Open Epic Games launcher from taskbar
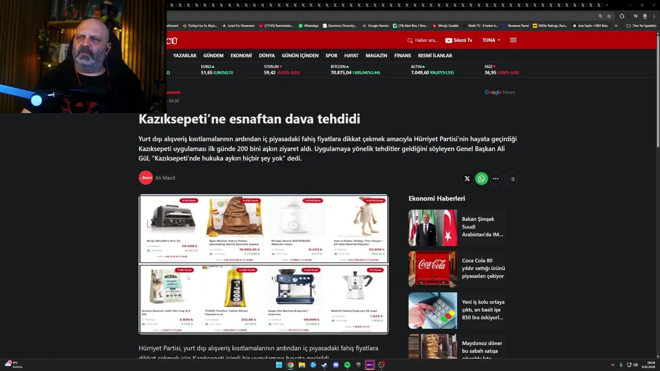Screen dimensions: 660x371 click(358, 365)
